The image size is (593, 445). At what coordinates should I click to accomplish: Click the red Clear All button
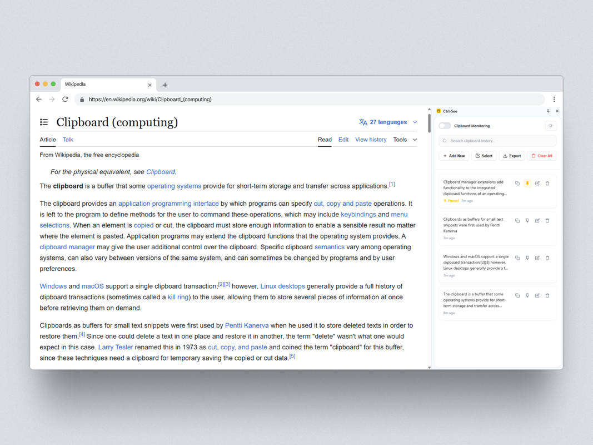(x=541, y=156)
